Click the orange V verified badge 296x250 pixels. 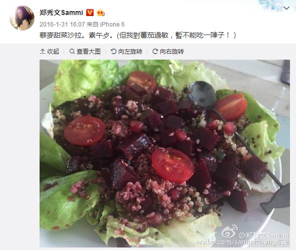click(90, 13)
